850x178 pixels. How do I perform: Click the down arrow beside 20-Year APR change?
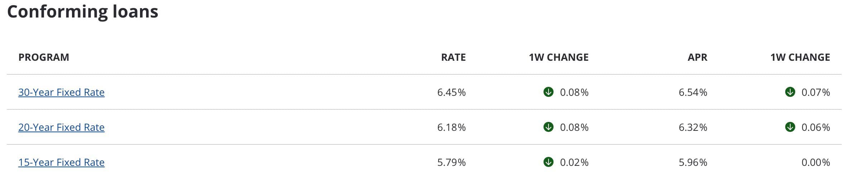click(x=790, y=127)
